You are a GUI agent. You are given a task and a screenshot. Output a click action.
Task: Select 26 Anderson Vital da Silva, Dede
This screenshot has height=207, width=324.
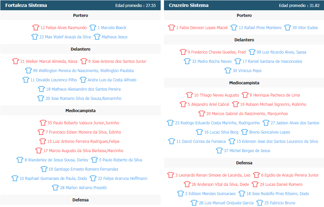pos(220,184)
